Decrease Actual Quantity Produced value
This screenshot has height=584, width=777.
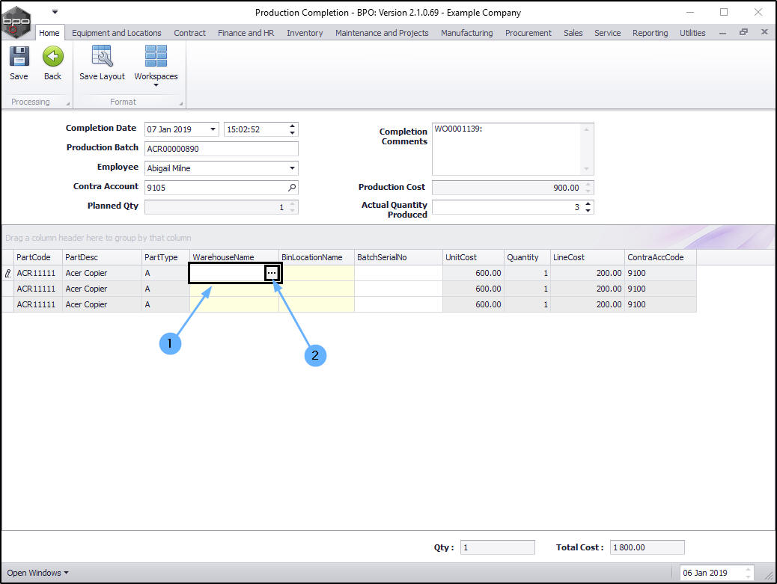pos(588,210)
